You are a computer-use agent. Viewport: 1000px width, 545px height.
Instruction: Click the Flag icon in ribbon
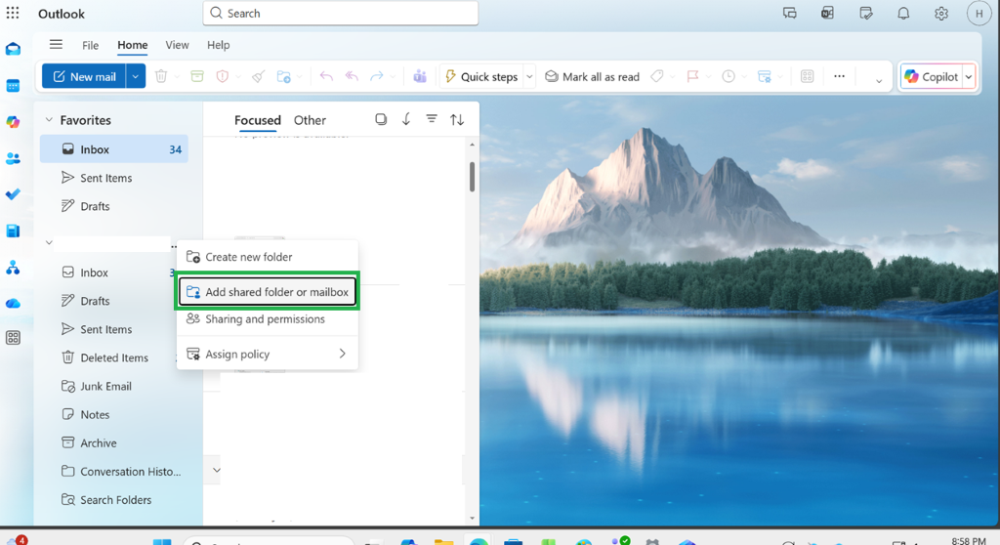[692, 76]
